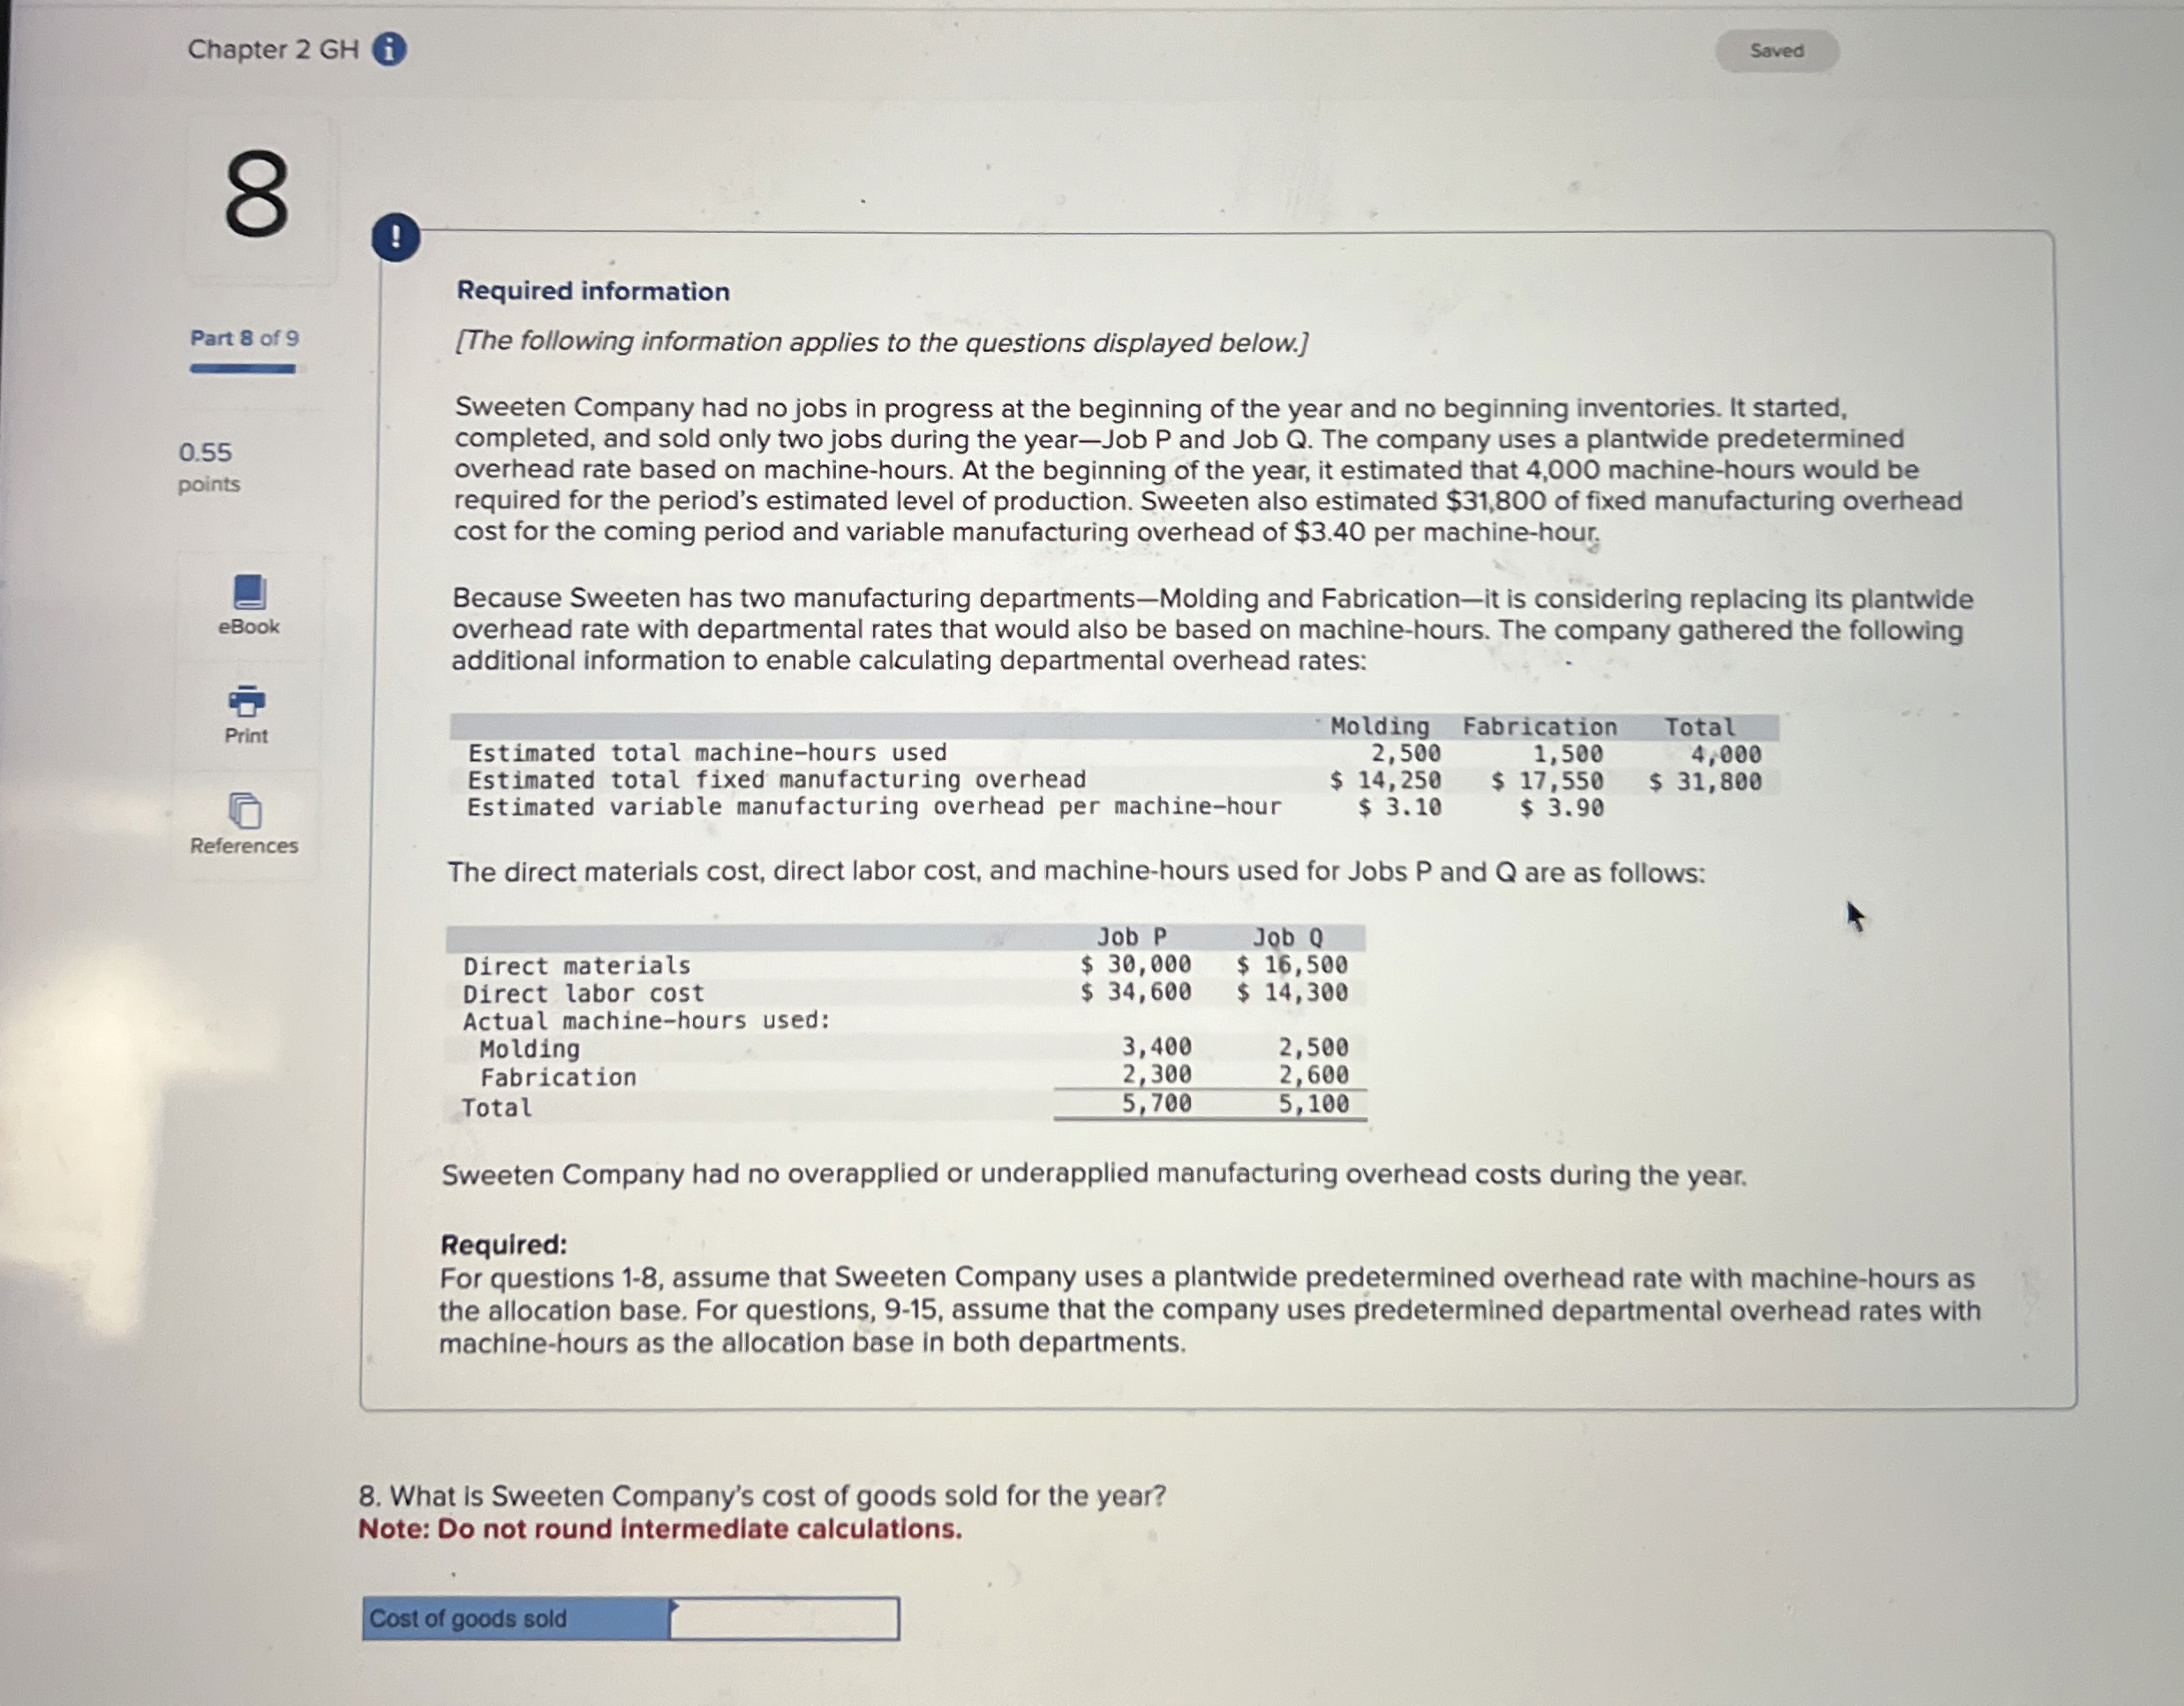Viewport: 2184px width, 1706px height.
Task: Open the References pages icon
Action: click(245, 810)
